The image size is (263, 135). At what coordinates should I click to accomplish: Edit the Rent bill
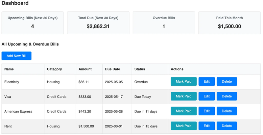coord(207,126)
